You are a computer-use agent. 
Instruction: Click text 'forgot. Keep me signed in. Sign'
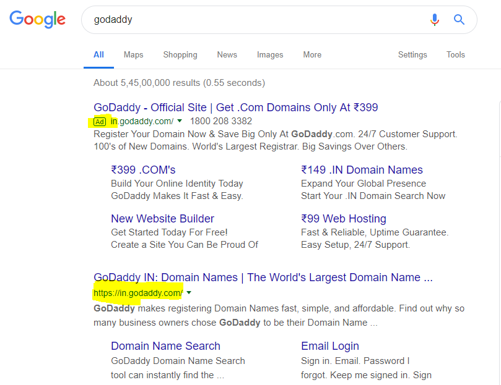[366, 375]
